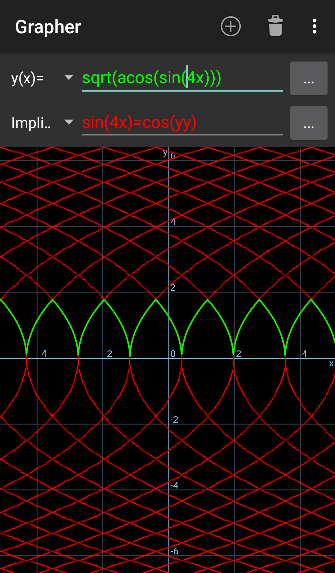This screenshot has width=335, height=573.
Task: Expand the y(x)= function type dropdown arrow
Action: pyautogui.click(x=69, y=77)
